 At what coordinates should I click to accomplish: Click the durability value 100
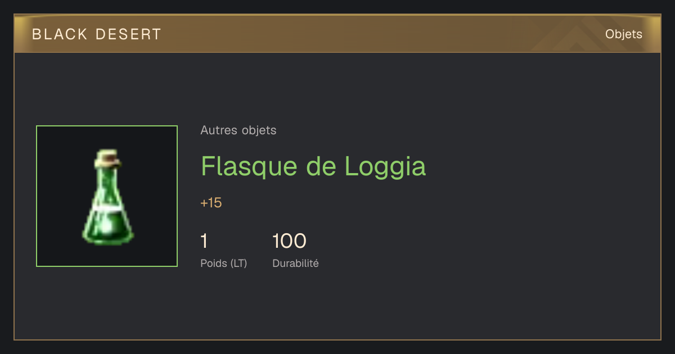289,241
